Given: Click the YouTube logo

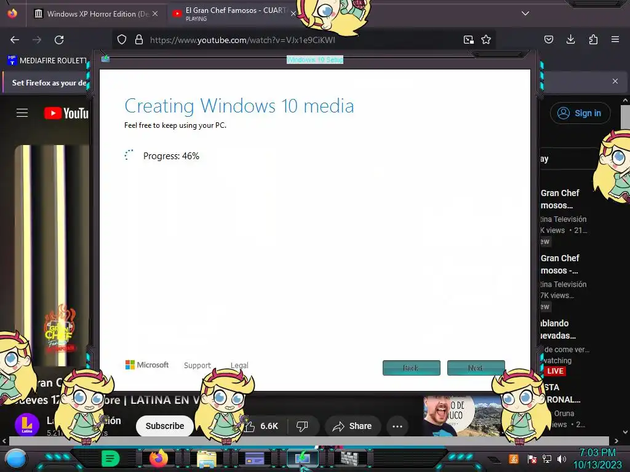Looking at the screenshot, I should click(x=66, y=113).
